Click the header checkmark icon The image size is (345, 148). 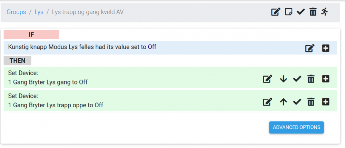[300, 12]
